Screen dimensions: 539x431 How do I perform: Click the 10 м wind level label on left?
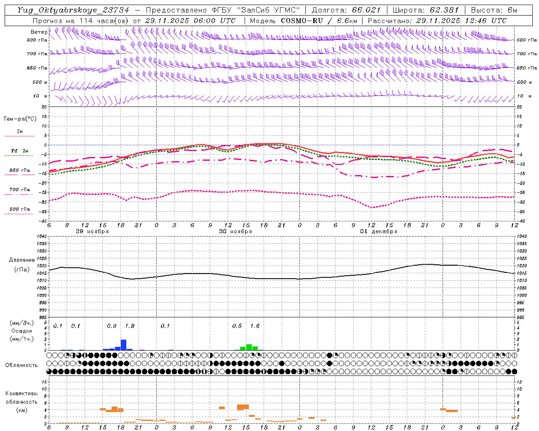point(40,96)
